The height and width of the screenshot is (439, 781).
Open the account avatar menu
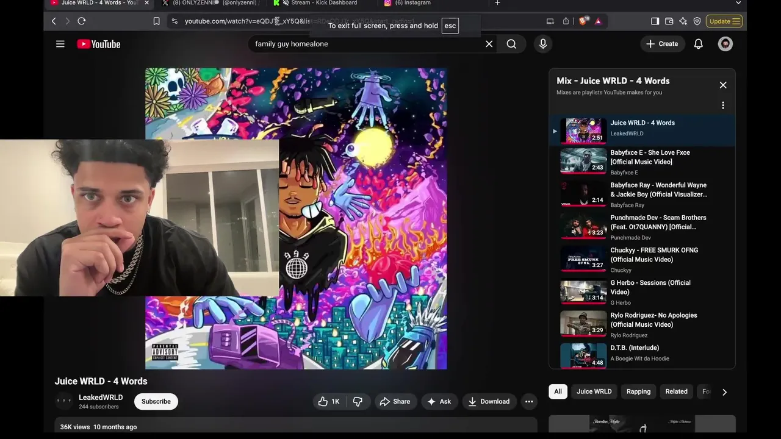725,44
